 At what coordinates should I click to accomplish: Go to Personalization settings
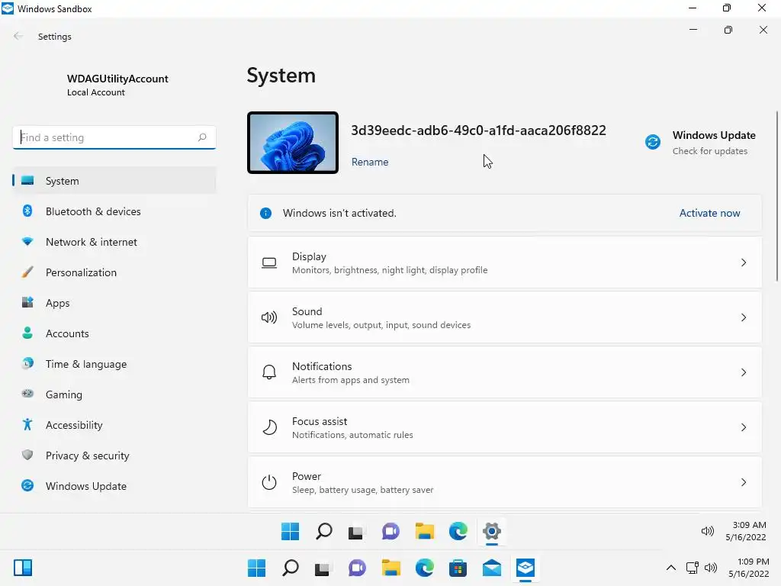click(114, 272)
